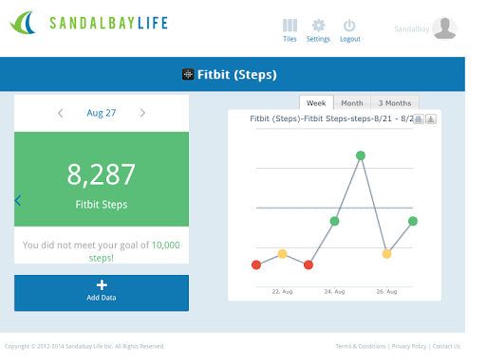The height and width of the screenshot is (364, 486).
Task: Click the Sandalbay user avatar
Action: (444, 28)
